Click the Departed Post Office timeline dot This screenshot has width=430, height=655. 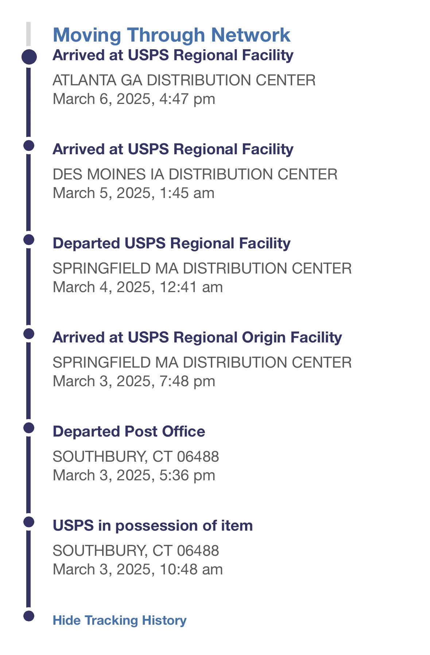[29, 428]
